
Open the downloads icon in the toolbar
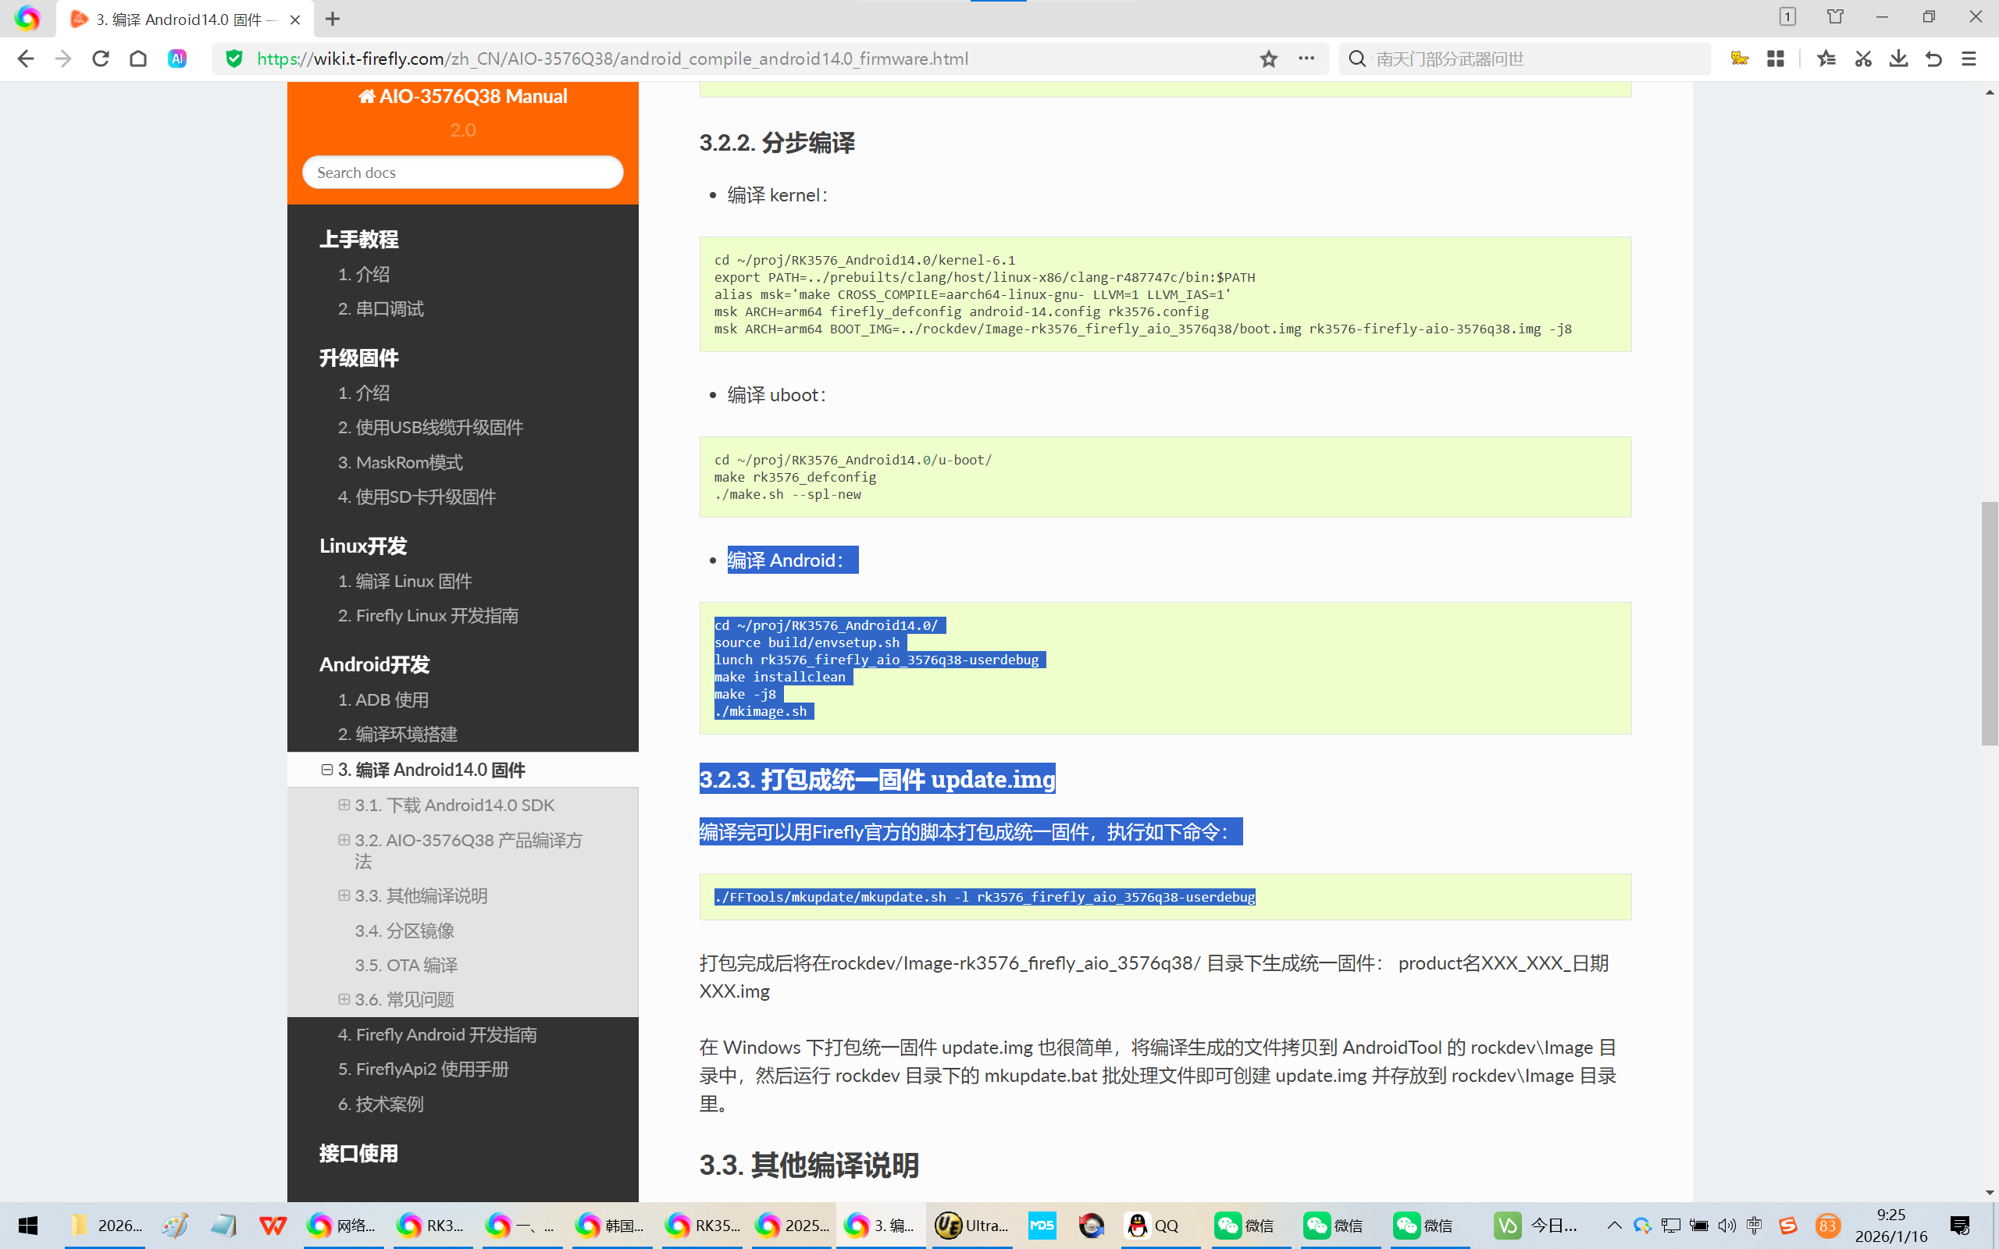pyautogui.click(x=1898, y=59)
